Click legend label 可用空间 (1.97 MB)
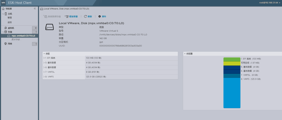 (x=250, y=63)
